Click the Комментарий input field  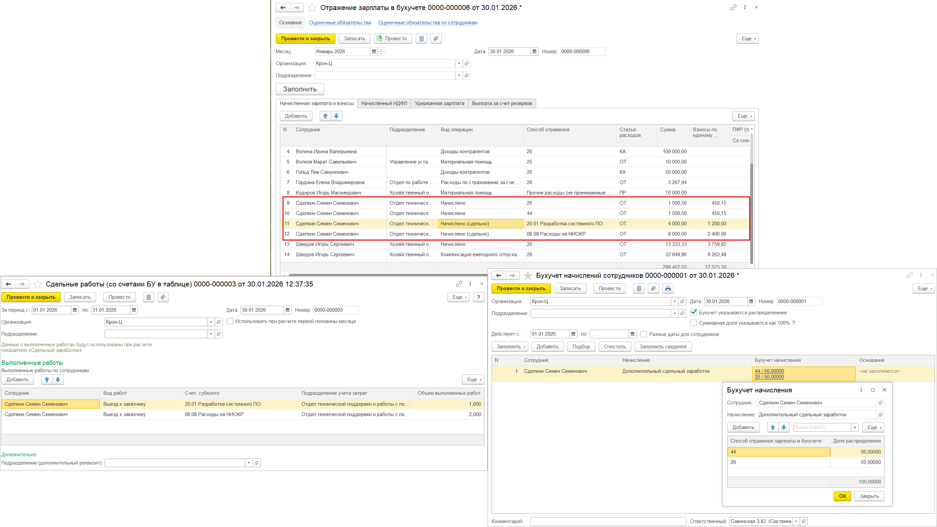pyautogui.click(x=608, y=521)
